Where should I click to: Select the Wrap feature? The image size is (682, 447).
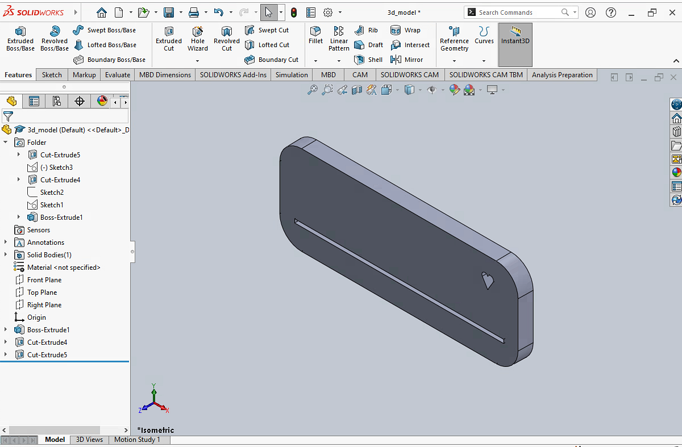(405, 30)
